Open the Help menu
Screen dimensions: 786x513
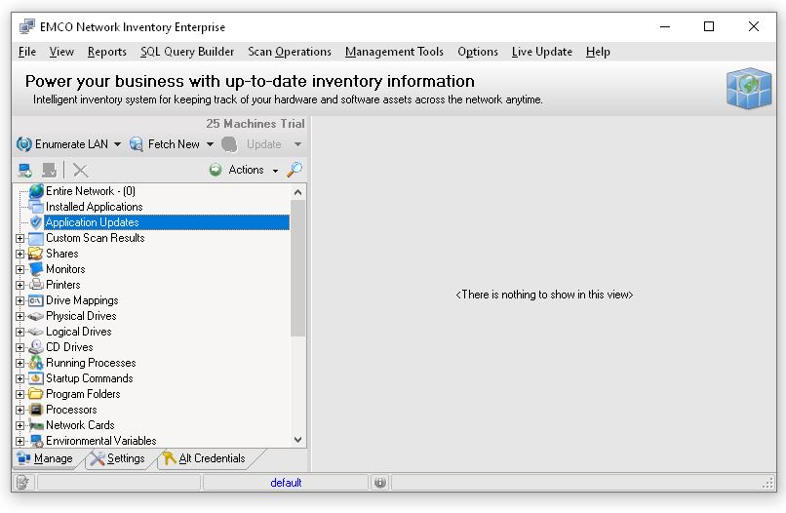pos(598,52)
